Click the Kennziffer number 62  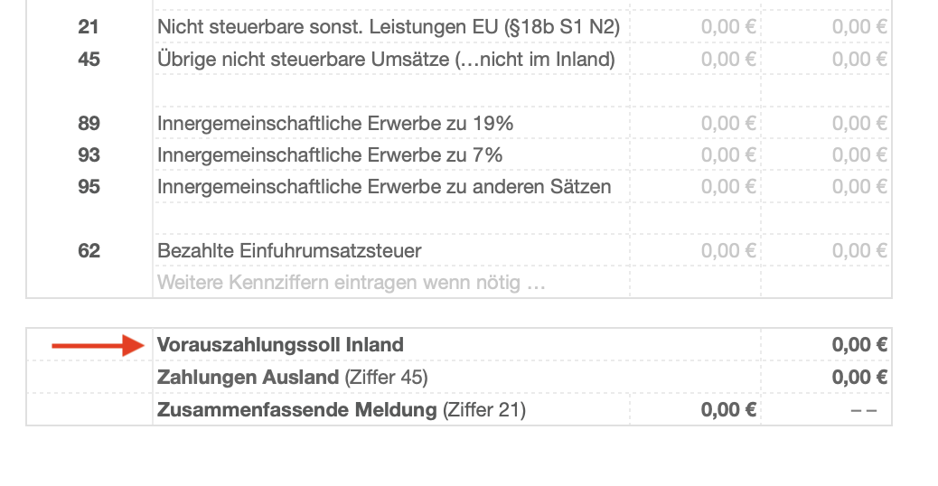coord(89,251)
